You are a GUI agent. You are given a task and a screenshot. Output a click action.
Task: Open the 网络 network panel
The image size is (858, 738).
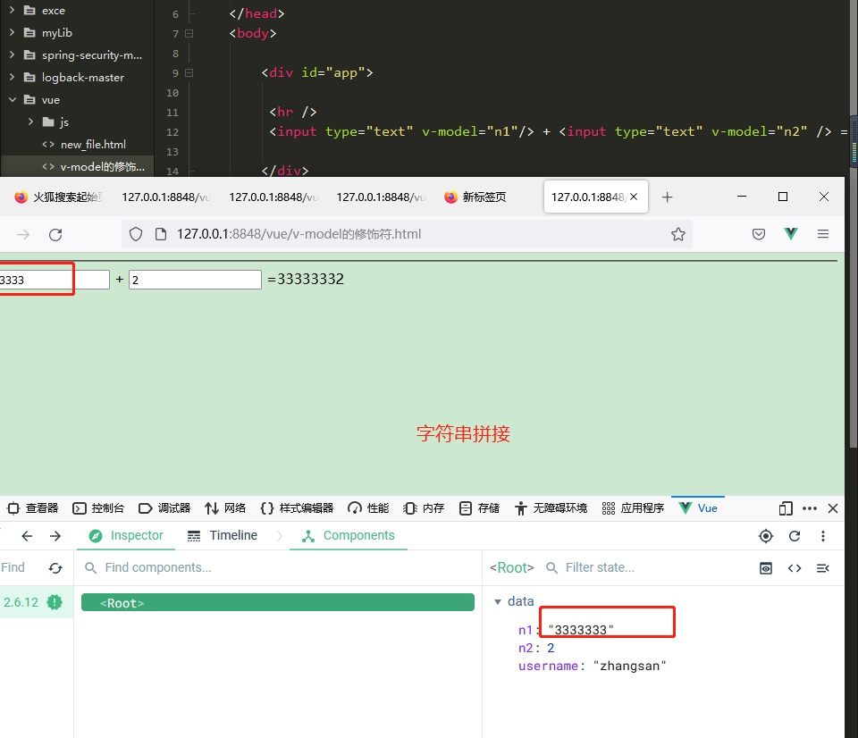click(x=225, y=508)
